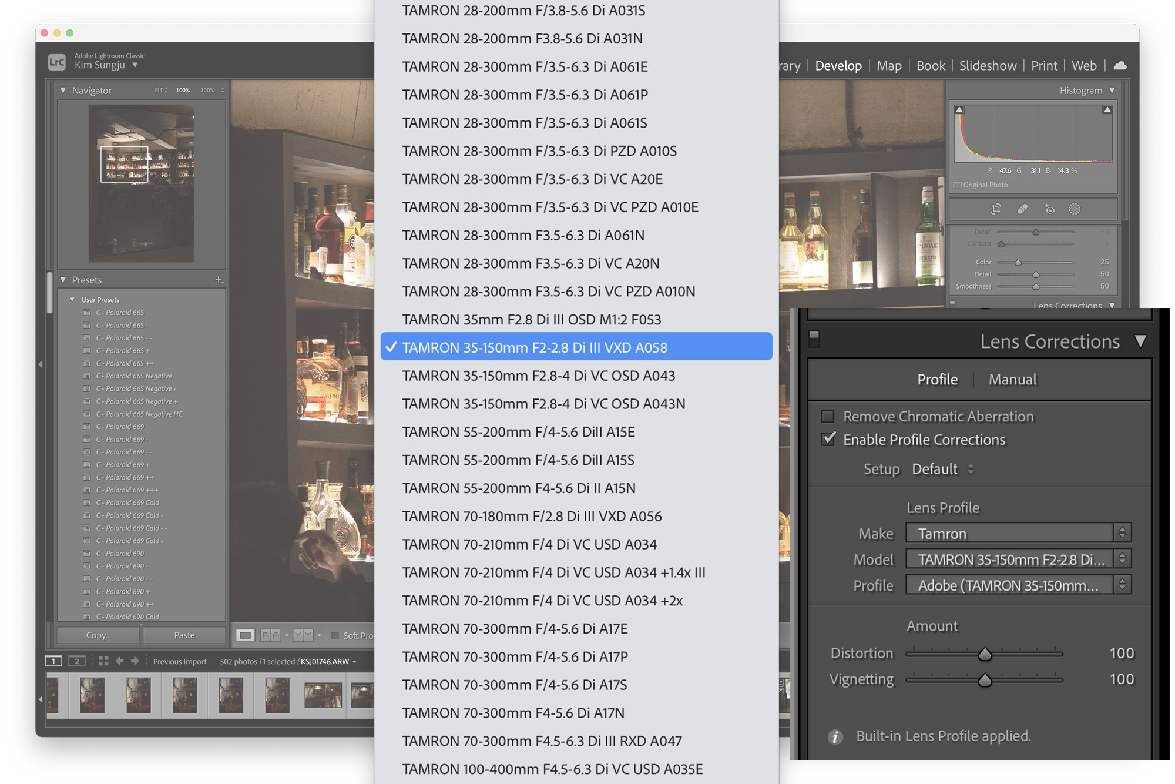This screenshot has width=1175, height=784.
Task: Select the Red Eye Correction tool
Action: tap(1049, 209)
